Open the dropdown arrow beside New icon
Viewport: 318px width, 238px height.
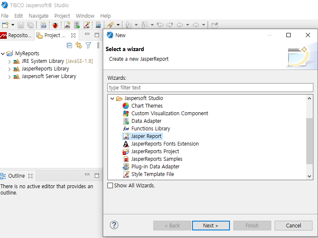click(x=13, y=25)
